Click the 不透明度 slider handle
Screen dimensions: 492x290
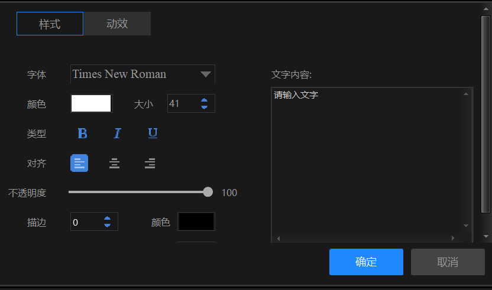[208, 192]
